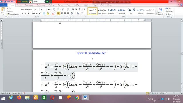Justify the paragraph text
Screen dimensions: 183x103
(68, 13)
